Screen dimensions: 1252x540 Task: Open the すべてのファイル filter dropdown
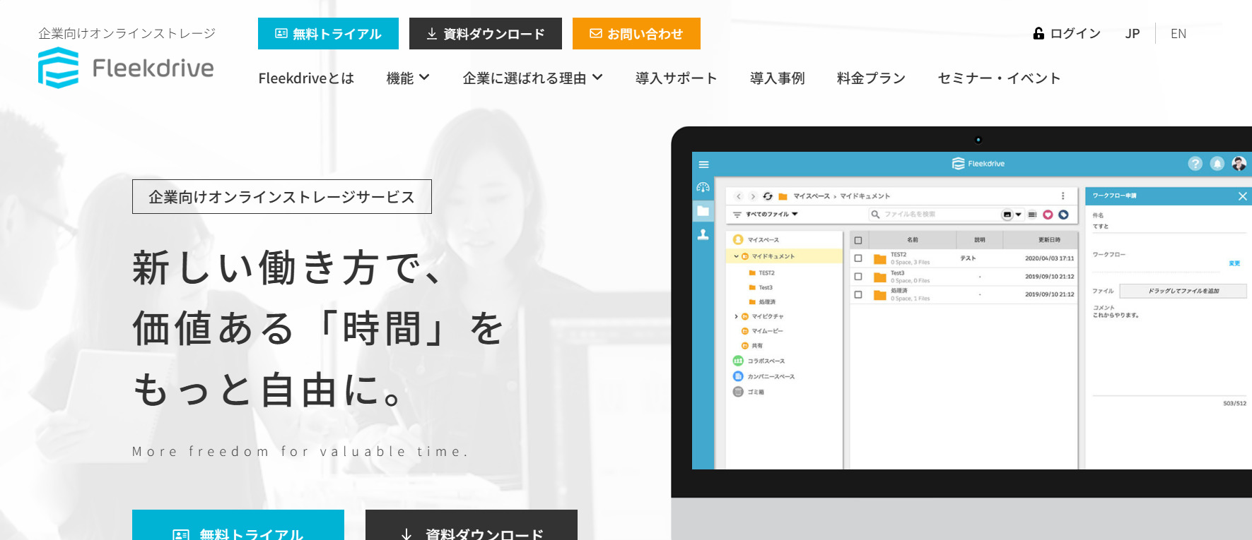click(766, 214)
